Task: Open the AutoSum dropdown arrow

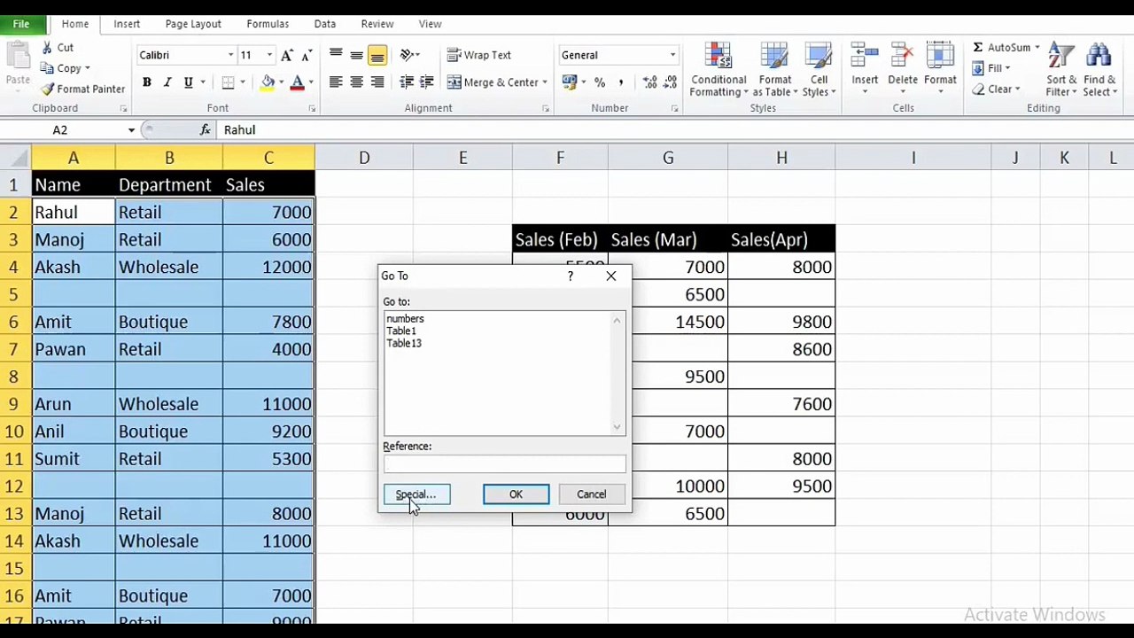Action: 1037,48
